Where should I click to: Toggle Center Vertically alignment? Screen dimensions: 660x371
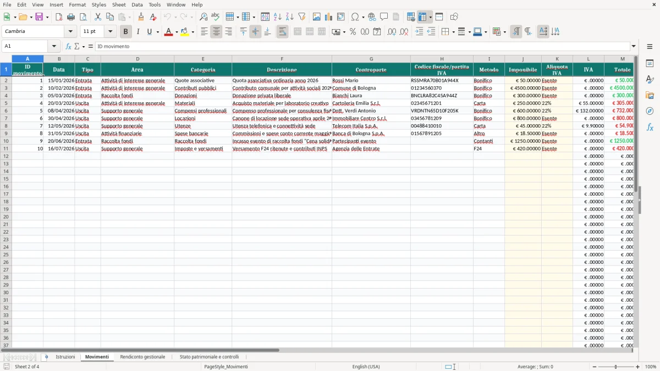(x=255, y=32)
